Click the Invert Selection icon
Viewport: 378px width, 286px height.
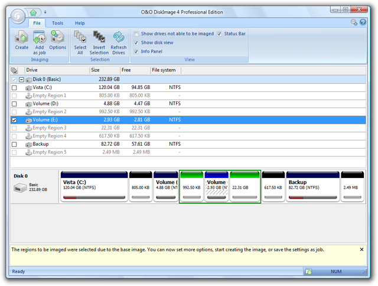(99, 37)
